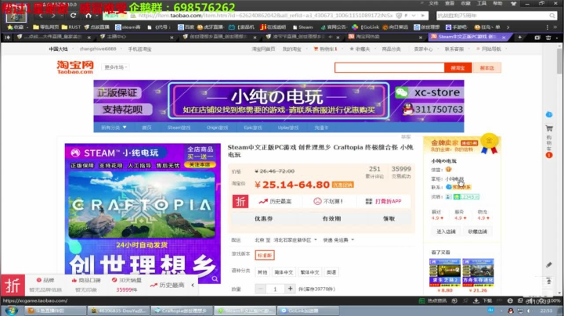Click the WeChat xc-store icon in banner
Image resolution: width=564 pixels, height=316 pixels.
[401, 92]
